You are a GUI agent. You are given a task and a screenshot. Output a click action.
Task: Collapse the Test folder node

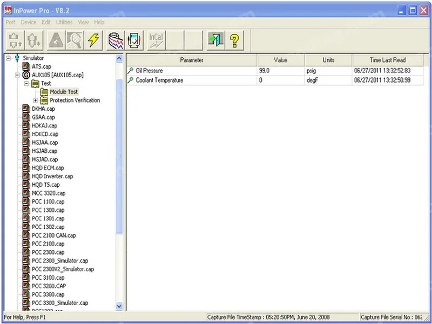click(x=26, y=84)
